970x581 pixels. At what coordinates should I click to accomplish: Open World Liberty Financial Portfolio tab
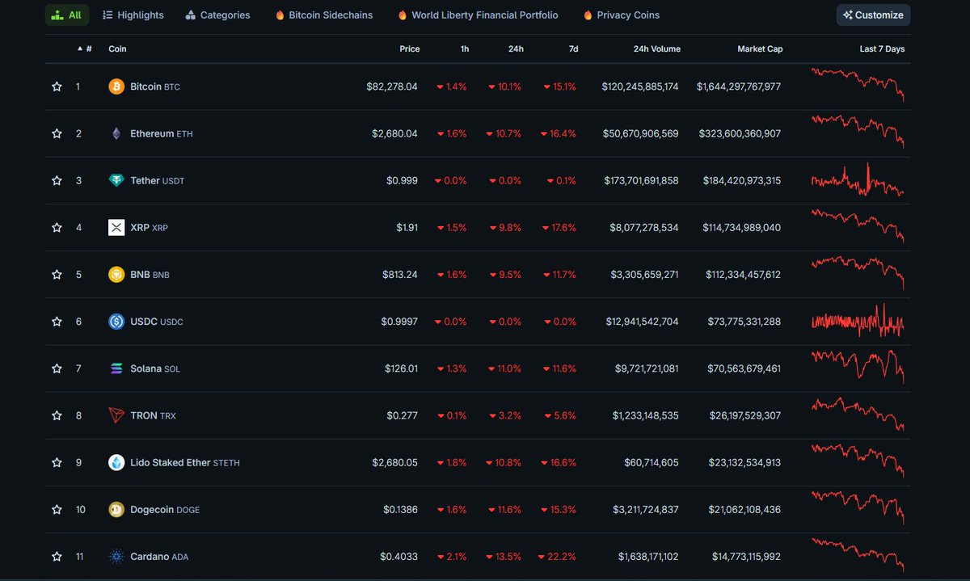coord(478,15)
